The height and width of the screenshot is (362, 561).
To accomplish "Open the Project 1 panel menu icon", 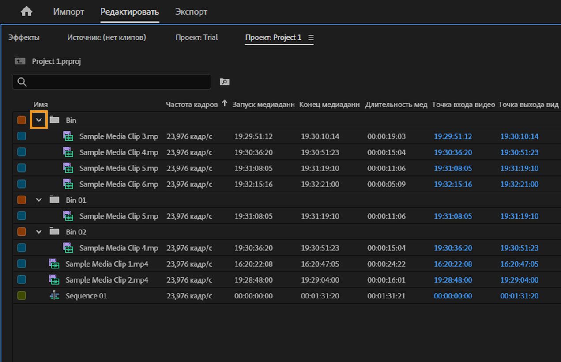I will [x=311, y=38].
